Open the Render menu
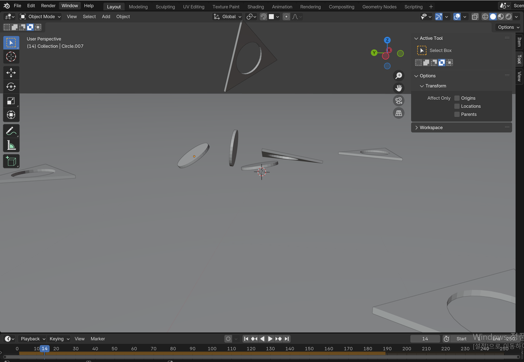 [x=48, y=6]
